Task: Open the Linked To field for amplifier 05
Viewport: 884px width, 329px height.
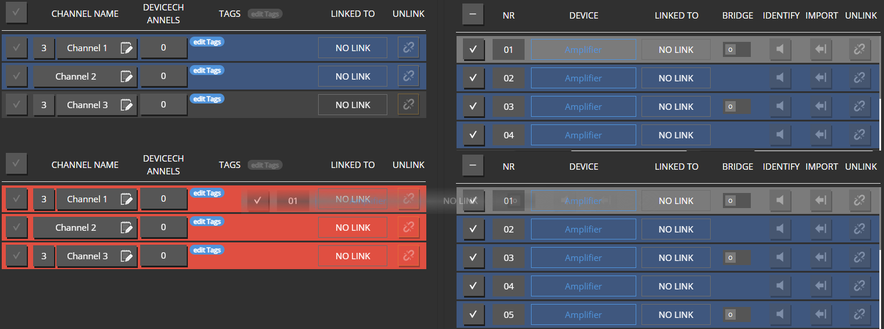Action: (x=676, y=314)
